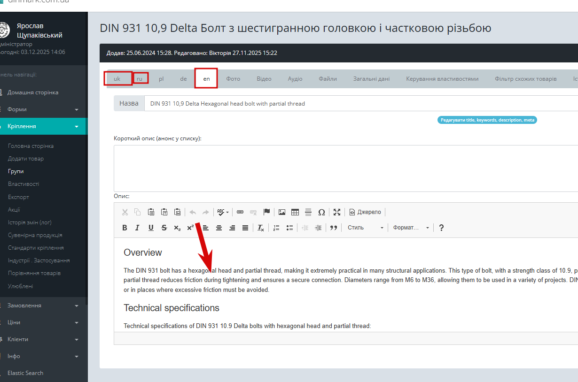Open Додати товар in the sidebar
The image size is (578, 382).
pyautogui.click(x=26, y=159)
